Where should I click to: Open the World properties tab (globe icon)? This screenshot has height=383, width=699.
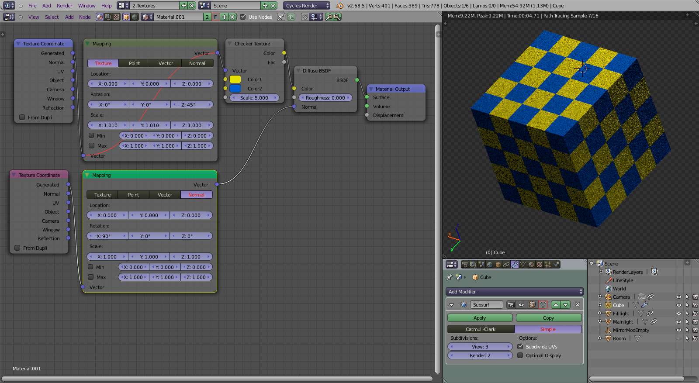coord(490,264)
